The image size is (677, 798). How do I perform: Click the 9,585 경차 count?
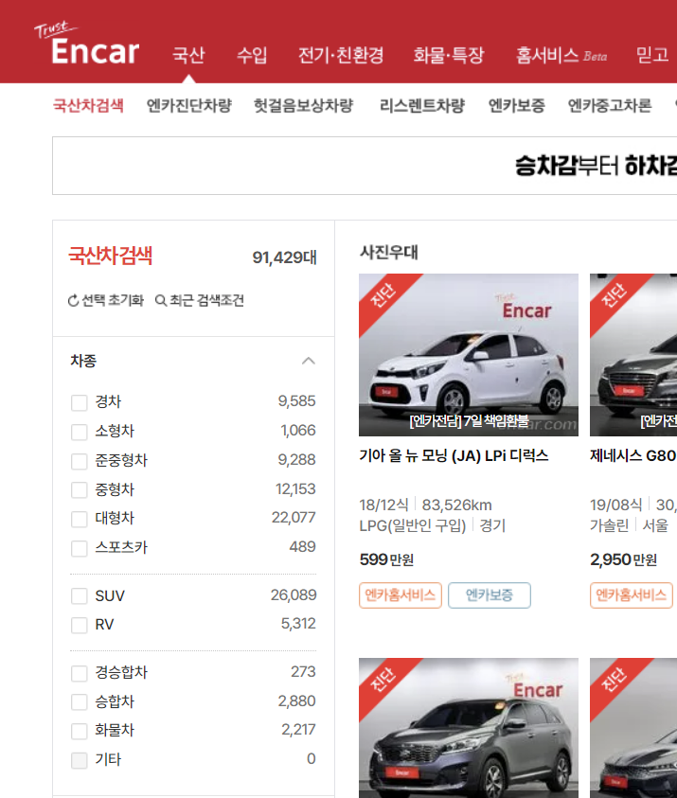point(296,401)
